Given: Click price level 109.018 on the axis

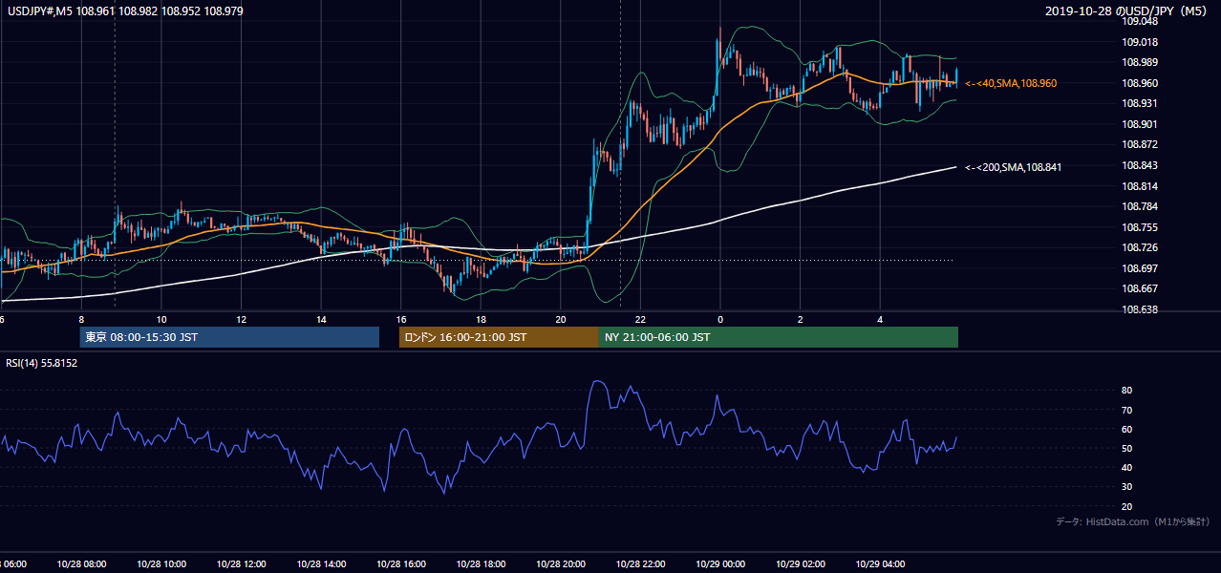Looking at the screenshot, I should pyautogui.click(x=1139, y=42).
